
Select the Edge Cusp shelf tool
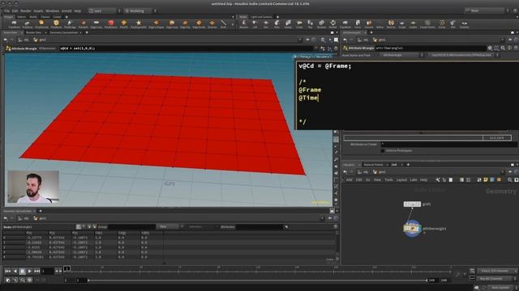coord(172,23)
